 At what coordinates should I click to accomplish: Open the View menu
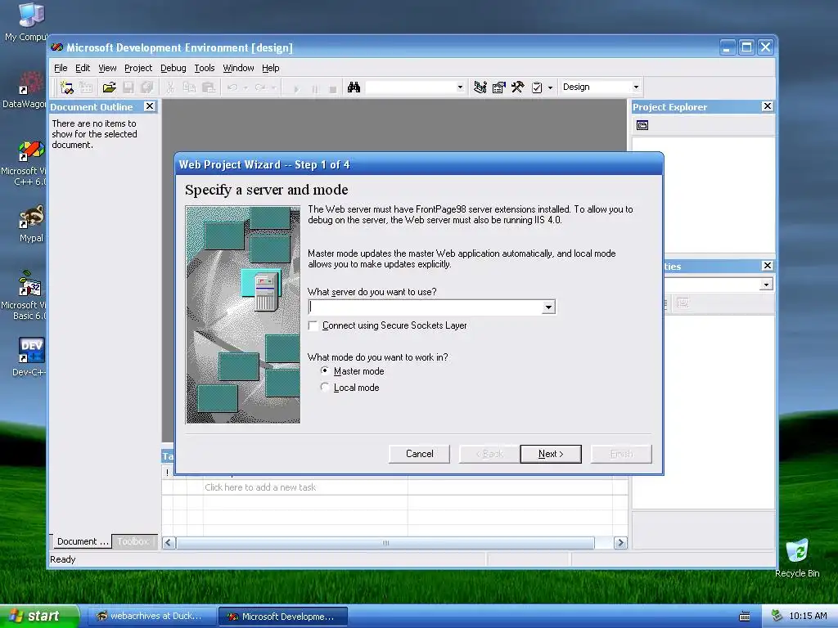click(x=107, y=68)
